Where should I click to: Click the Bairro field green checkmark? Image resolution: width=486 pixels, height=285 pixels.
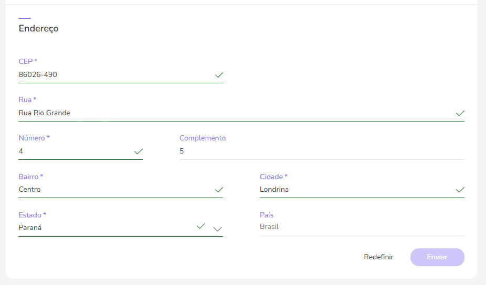(x=219, y=190)
